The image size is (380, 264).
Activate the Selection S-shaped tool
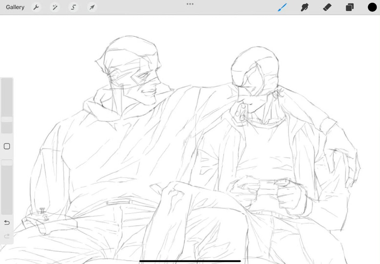73,7
